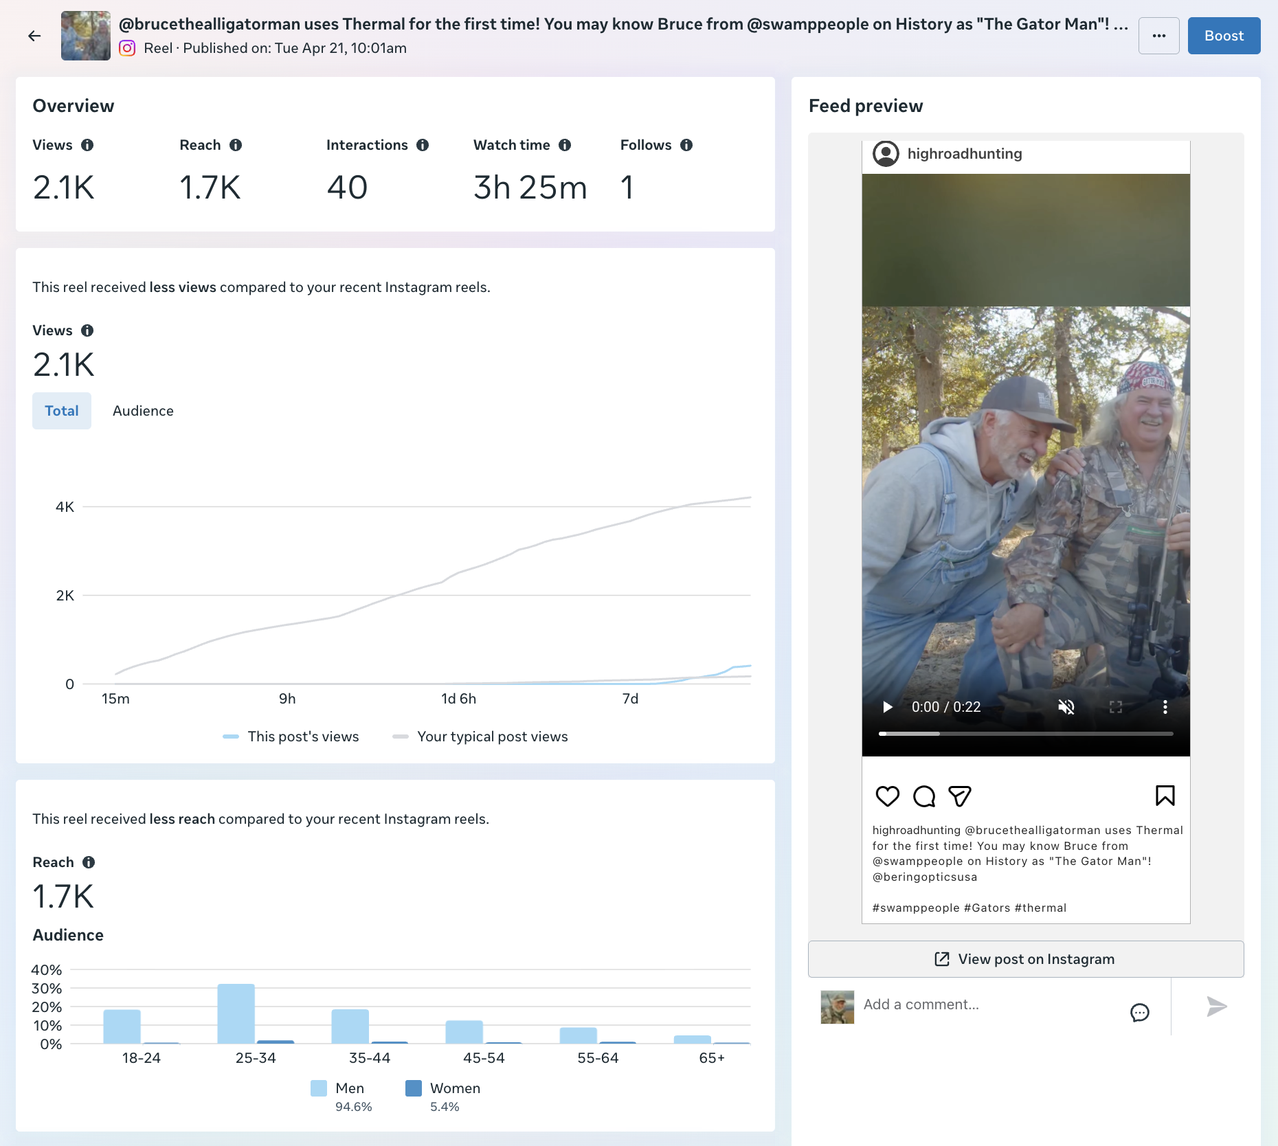Open the three-dot more options menu
1278x1146 pixels.
pyautogui.click(x=1159, y=36)
